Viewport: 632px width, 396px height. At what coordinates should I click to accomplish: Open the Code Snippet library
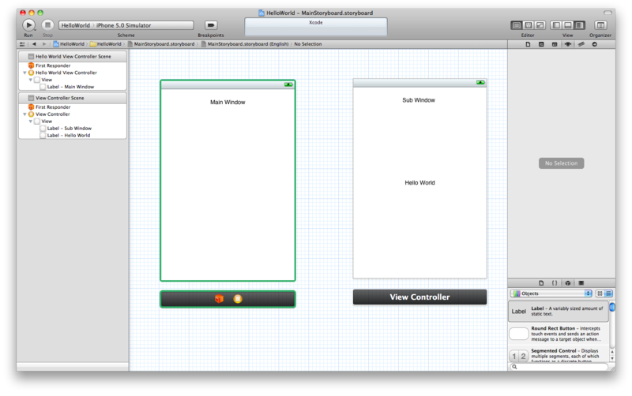point(555,283)
